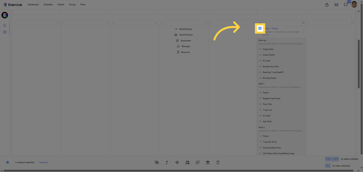Uncheck the Monday - Gravity workout checkbox
Viewport: 363px width, 172px height.
[x=260, y=28]
